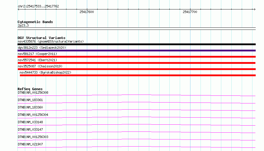Click the red nsv581217 variant bar
The height and width of the screenshot is (151, 264).
point(136,57)
